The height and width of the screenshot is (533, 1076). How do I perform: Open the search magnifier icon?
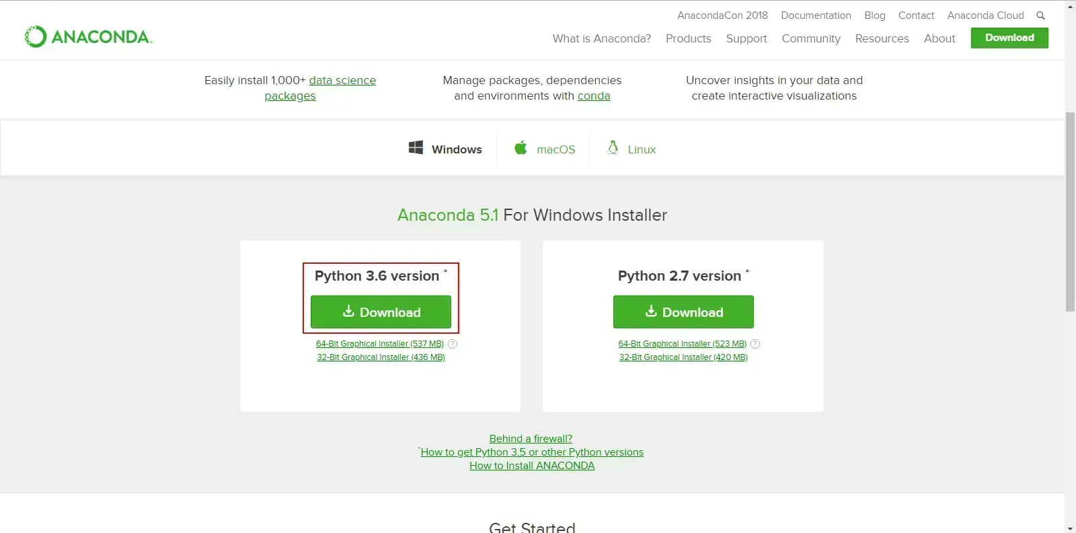pyautogui.click(x=1040, y=15)
